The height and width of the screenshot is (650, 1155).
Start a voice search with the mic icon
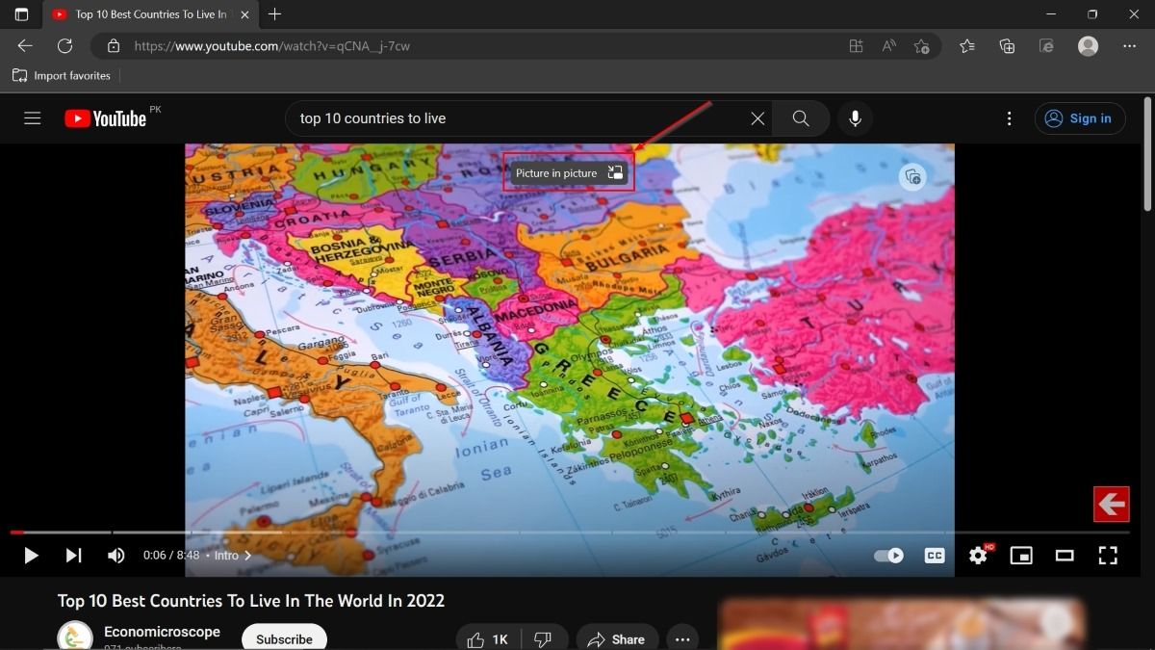(855, 117)
